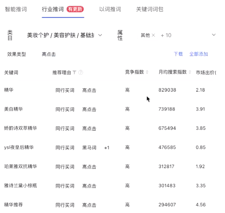Remove the 其他 attribute tag

[153, 35]
